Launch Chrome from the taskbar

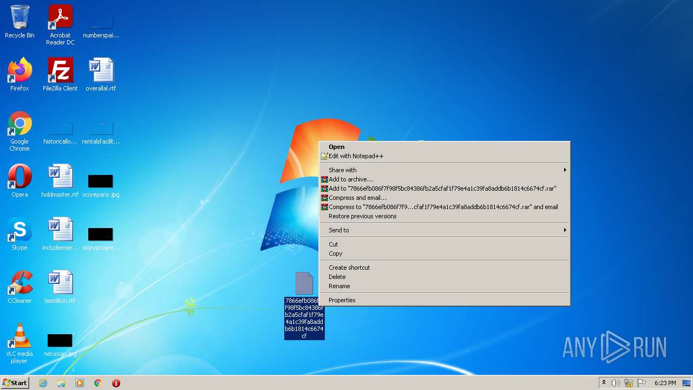coord(98,383)
